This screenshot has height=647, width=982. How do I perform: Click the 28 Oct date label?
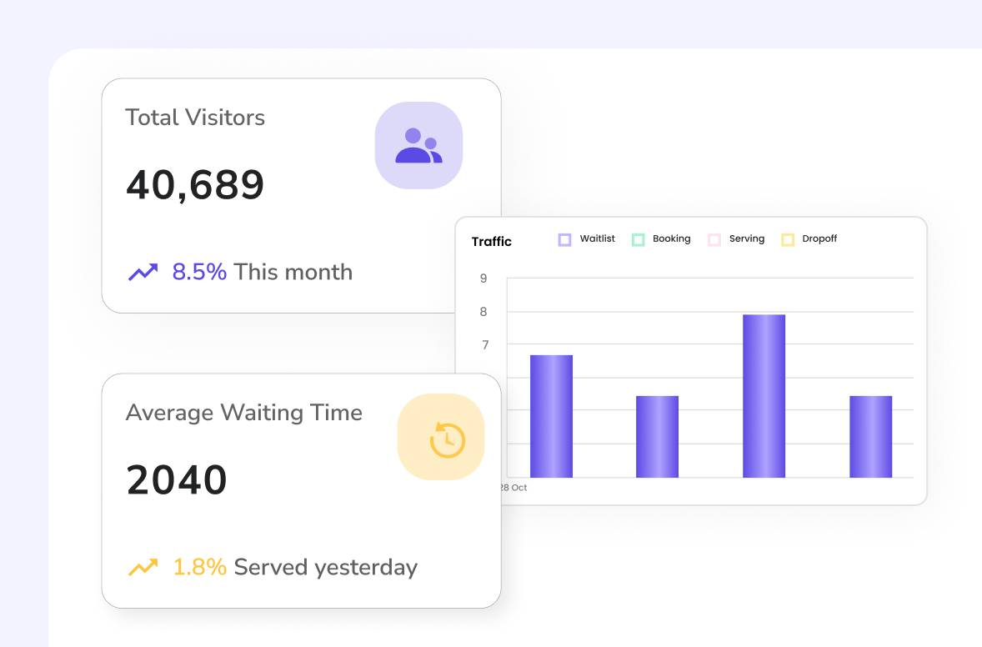click(514, 488)
